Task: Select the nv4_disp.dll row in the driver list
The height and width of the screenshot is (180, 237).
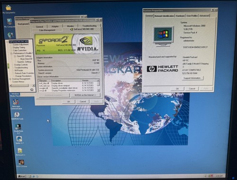Action: point(66,83)
